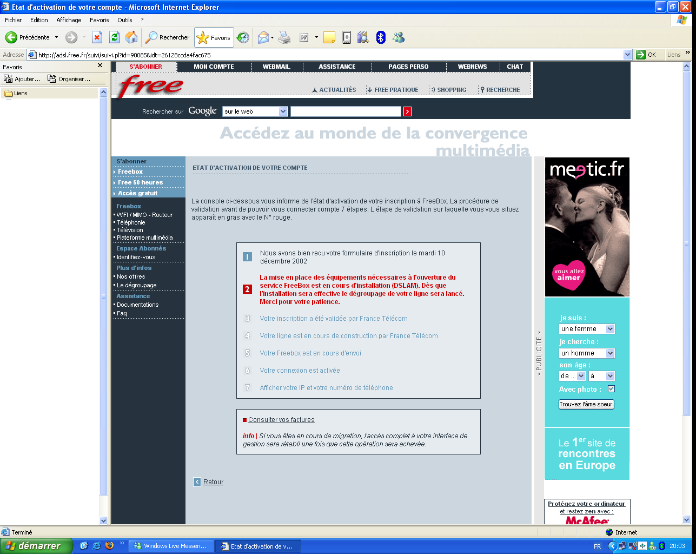696x554 pixels.
Task: Switch to Windows Live Messenger taskbar item
Action: point(171,546)
